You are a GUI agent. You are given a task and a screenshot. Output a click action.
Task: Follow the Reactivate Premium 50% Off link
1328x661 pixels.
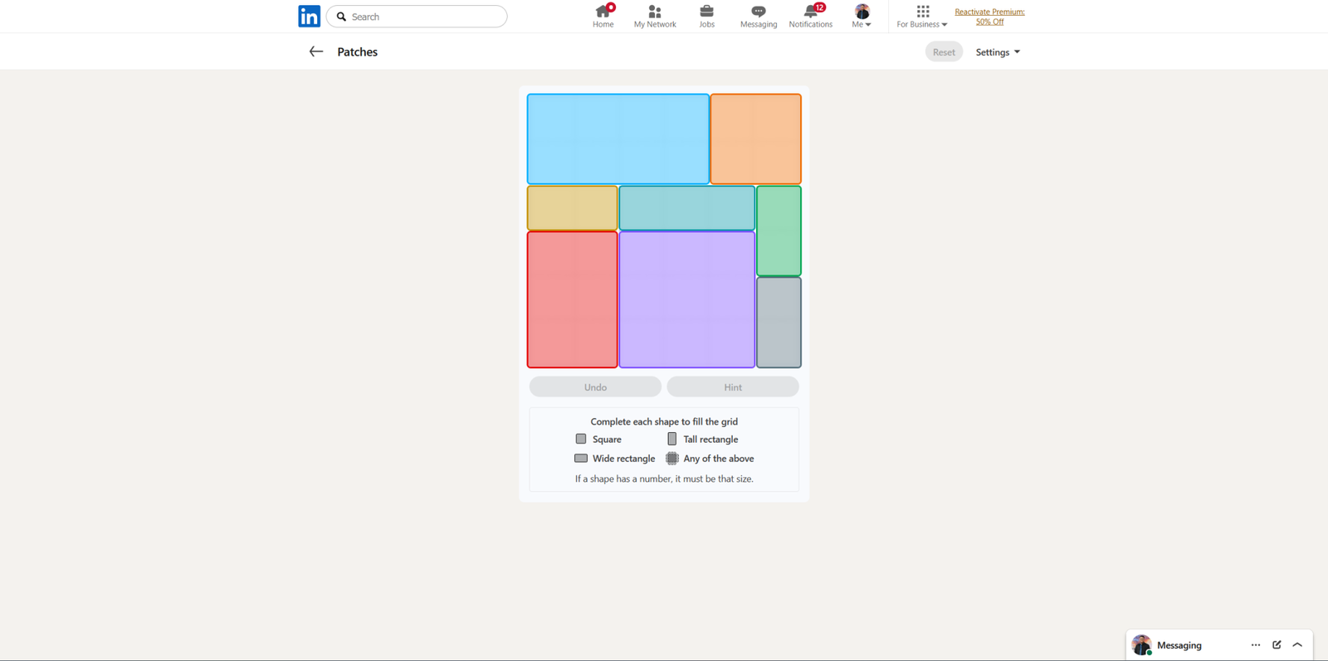tap(989, 17)
